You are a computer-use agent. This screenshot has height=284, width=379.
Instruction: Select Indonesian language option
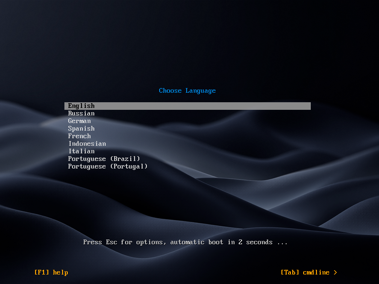tap(87, 144)
